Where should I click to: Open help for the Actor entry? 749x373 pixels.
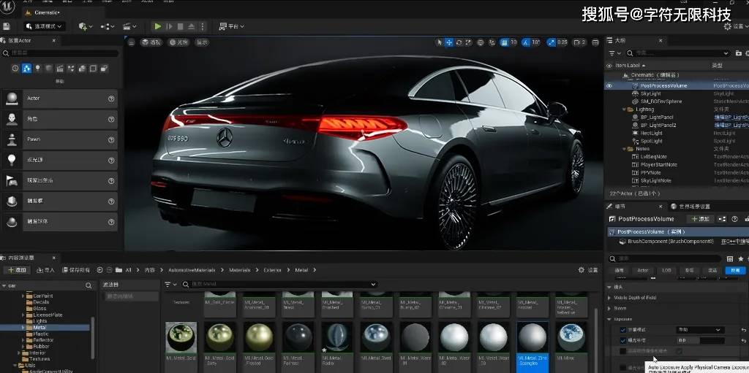pyautogui.click(x=111, y=99)
